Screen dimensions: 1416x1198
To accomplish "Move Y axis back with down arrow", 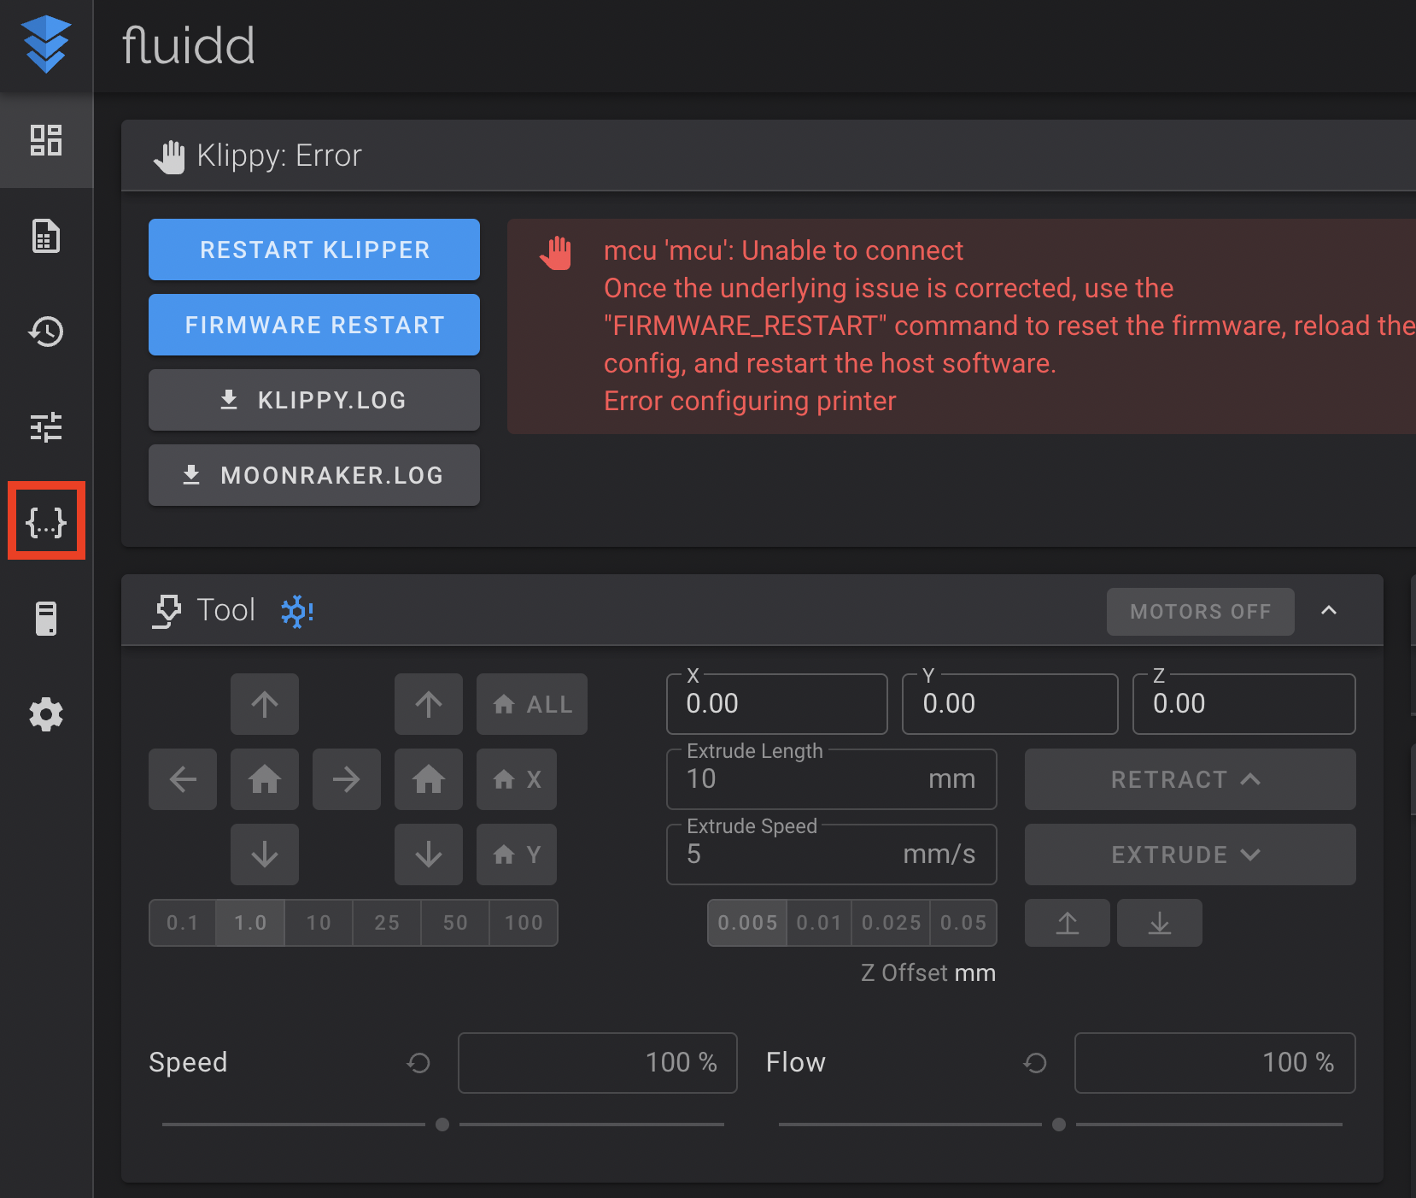I will (265, 854).
